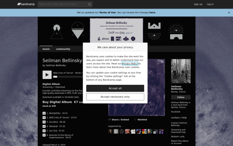
Task: Open the band photo thumbnail
Action: (x=181, y=71)
